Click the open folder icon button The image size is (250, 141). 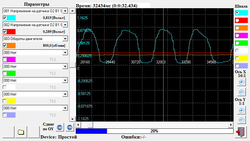tap(21, 132)
